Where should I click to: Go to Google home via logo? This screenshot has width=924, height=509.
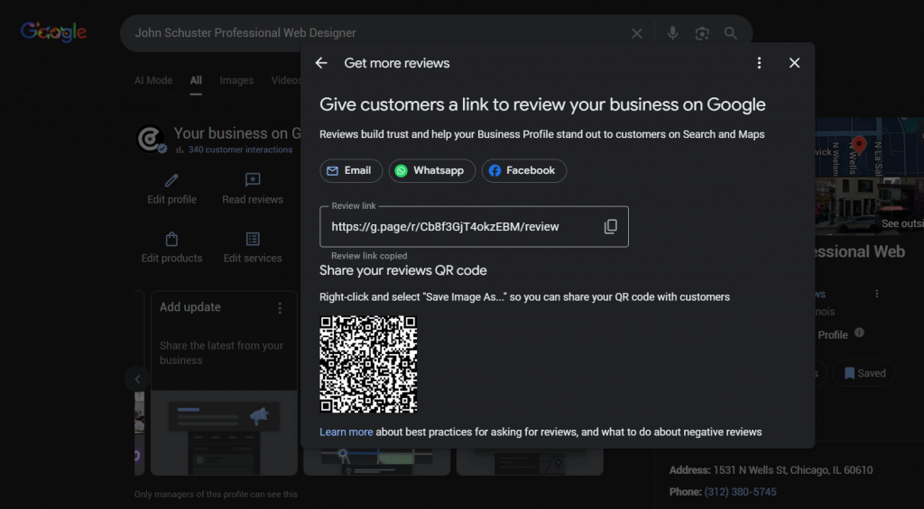point(54,32)
